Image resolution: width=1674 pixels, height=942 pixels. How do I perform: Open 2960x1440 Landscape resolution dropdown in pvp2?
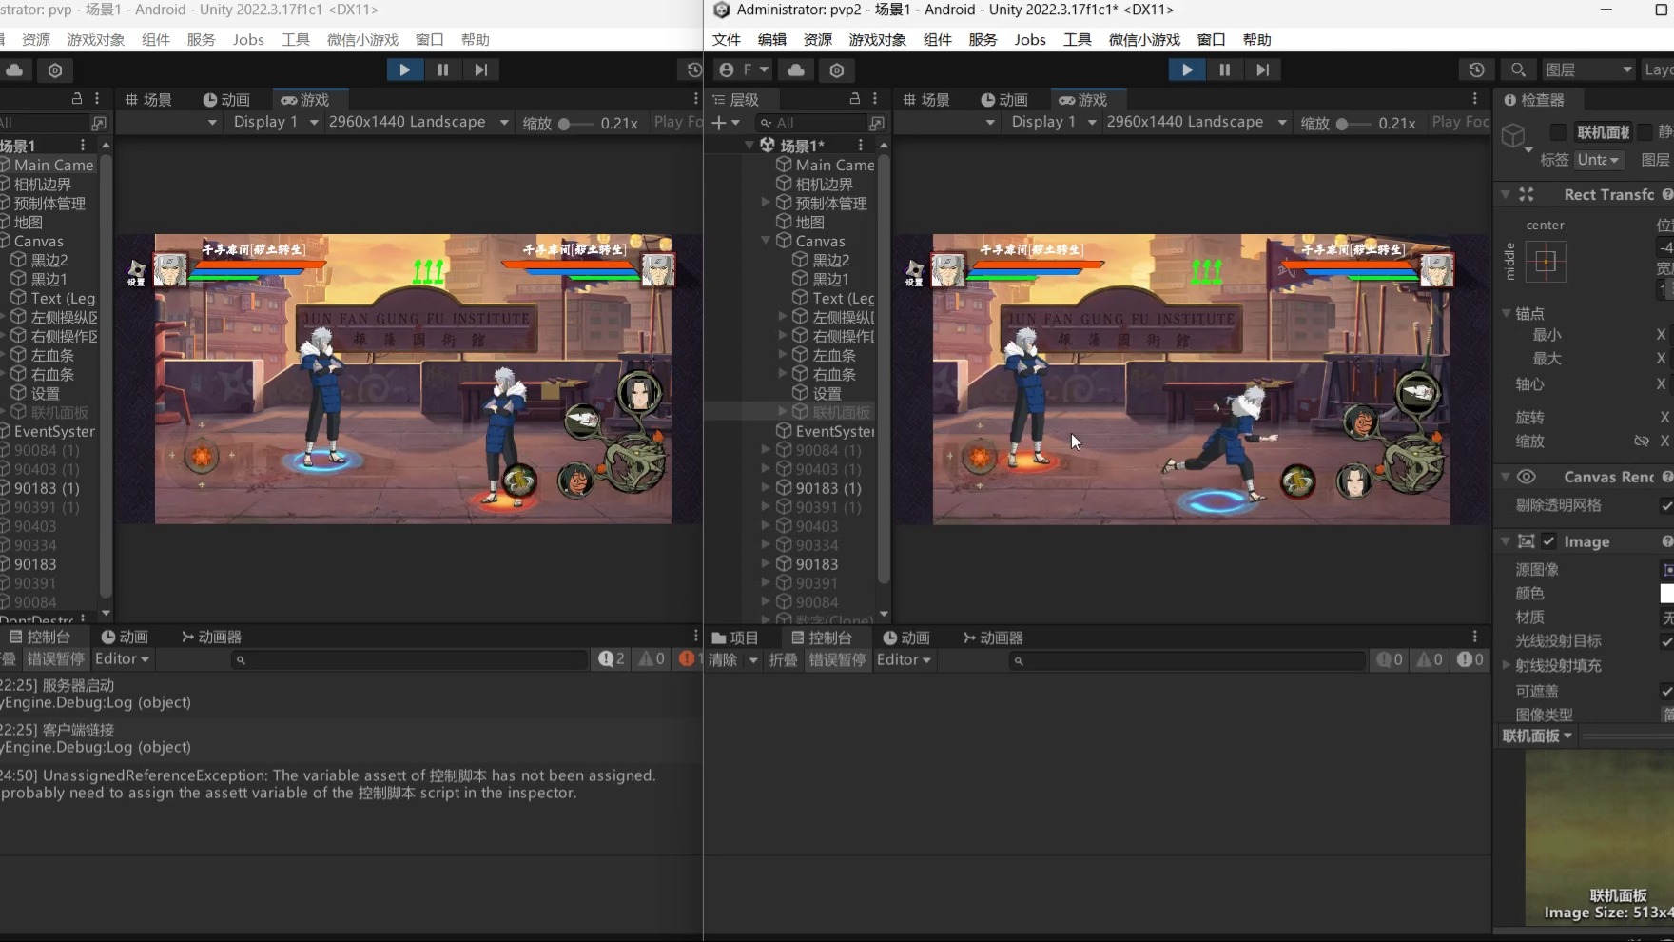coord(1197,123)
